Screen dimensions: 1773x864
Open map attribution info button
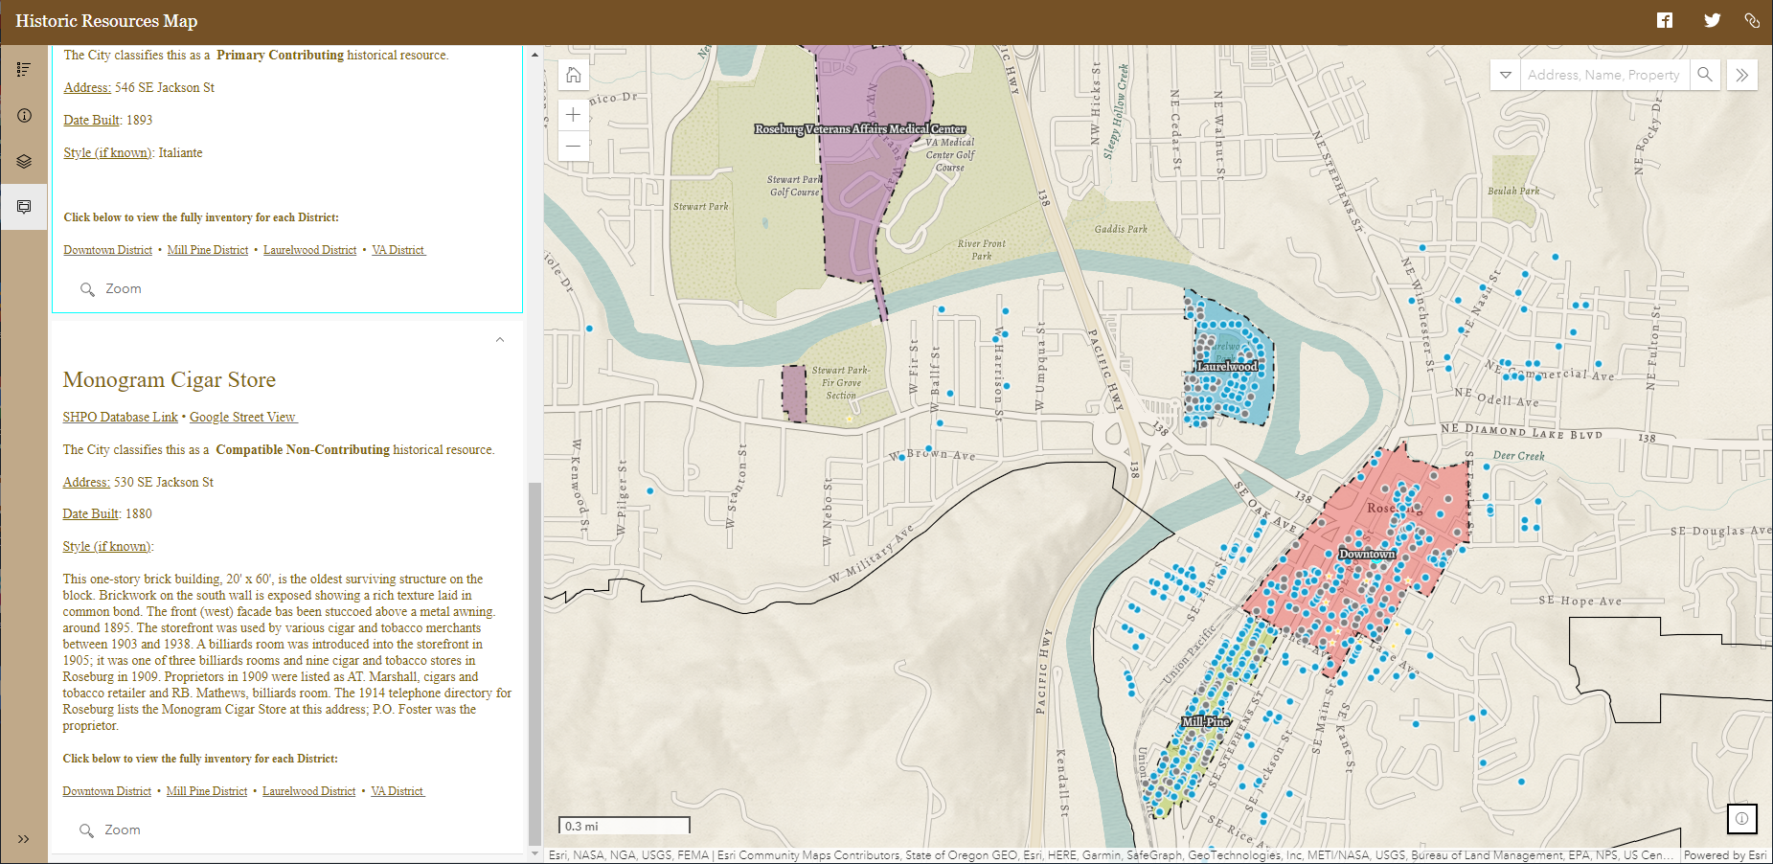coord(1741,818)
